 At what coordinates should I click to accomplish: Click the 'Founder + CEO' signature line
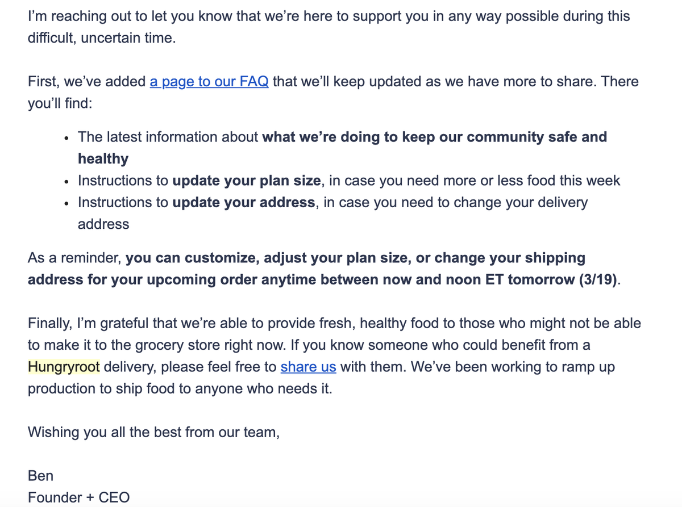pyautogui.click(x=79, y=497)
